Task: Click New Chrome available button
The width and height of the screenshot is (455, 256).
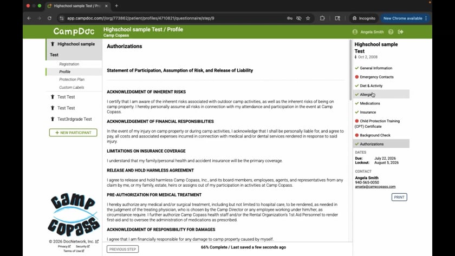Action: pos(403,18)
